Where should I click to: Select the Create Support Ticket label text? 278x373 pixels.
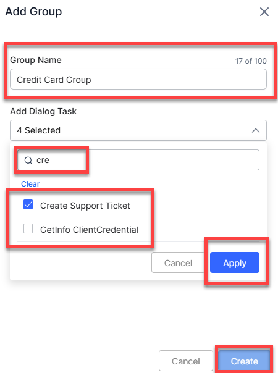click(85, 206)
